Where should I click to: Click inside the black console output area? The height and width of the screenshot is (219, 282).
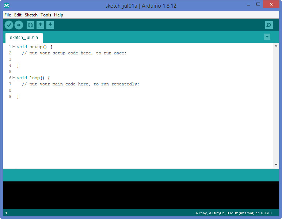point(141,195)
